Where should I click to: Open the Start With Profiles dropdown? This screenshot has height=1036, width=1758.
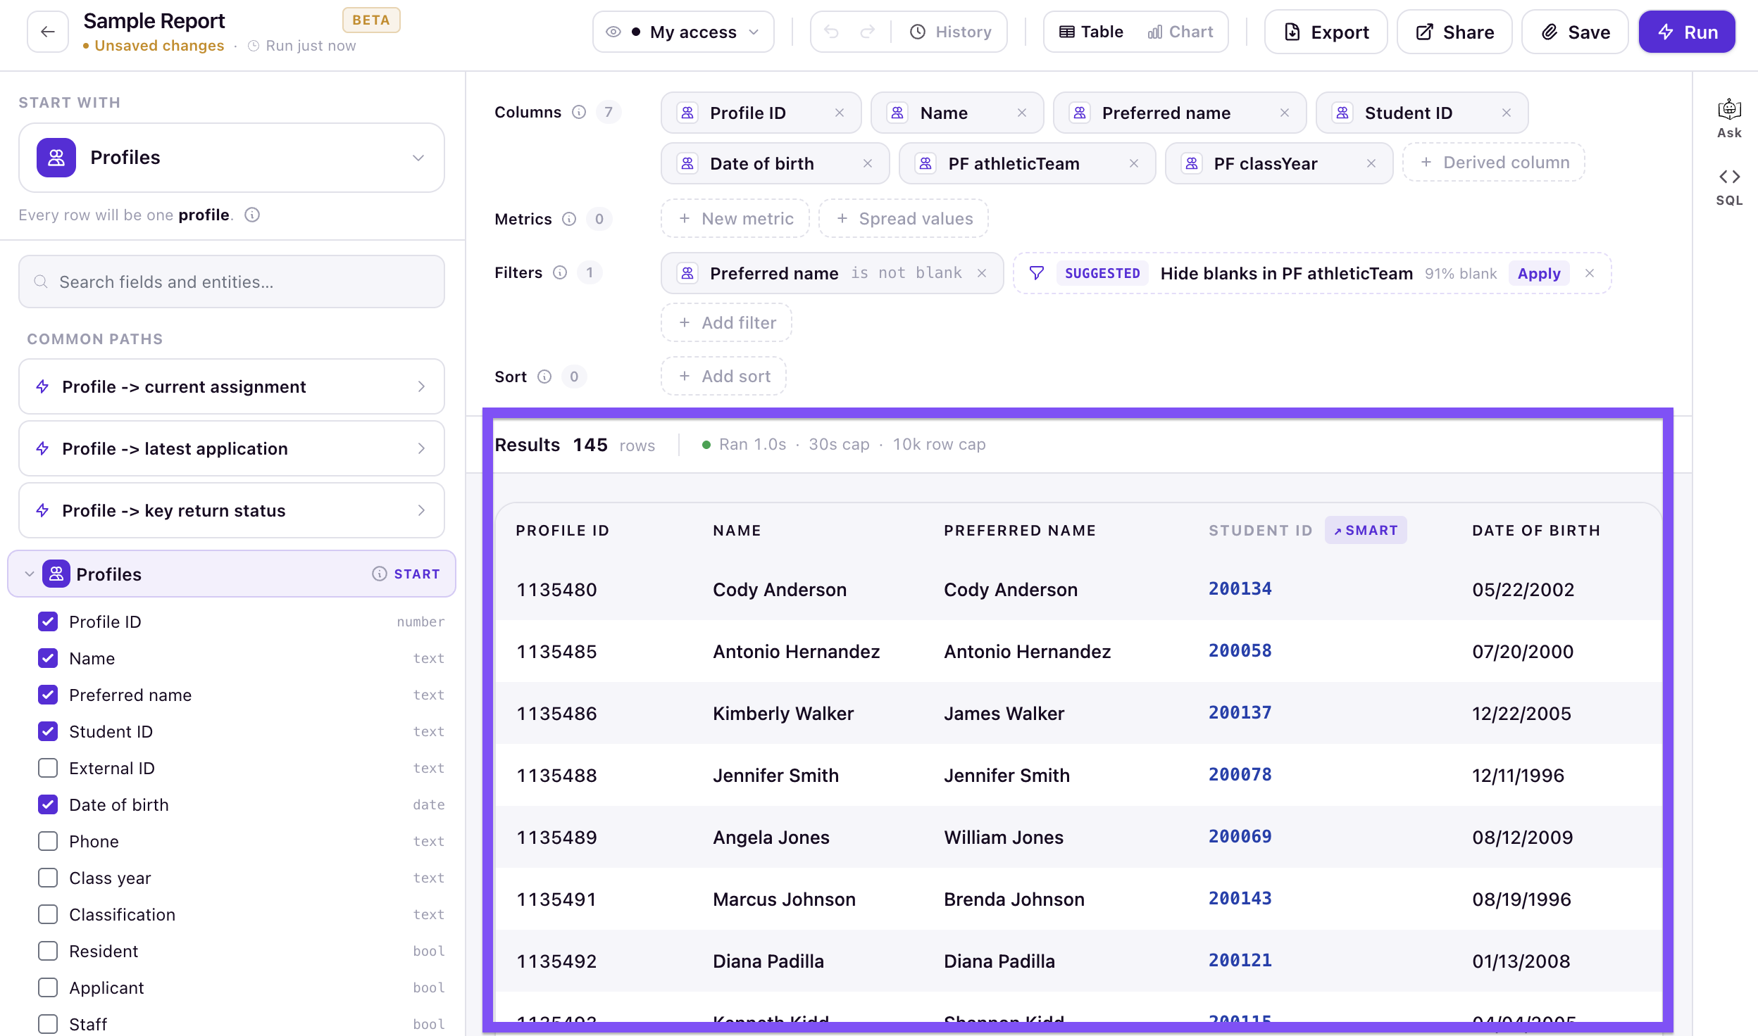pos(232,158)
